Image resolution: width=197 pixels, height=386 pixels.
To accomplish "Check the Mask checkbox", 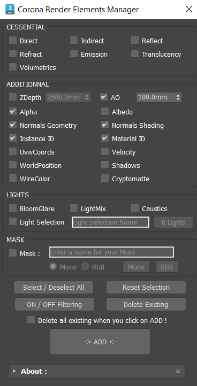I will (13, 253).
